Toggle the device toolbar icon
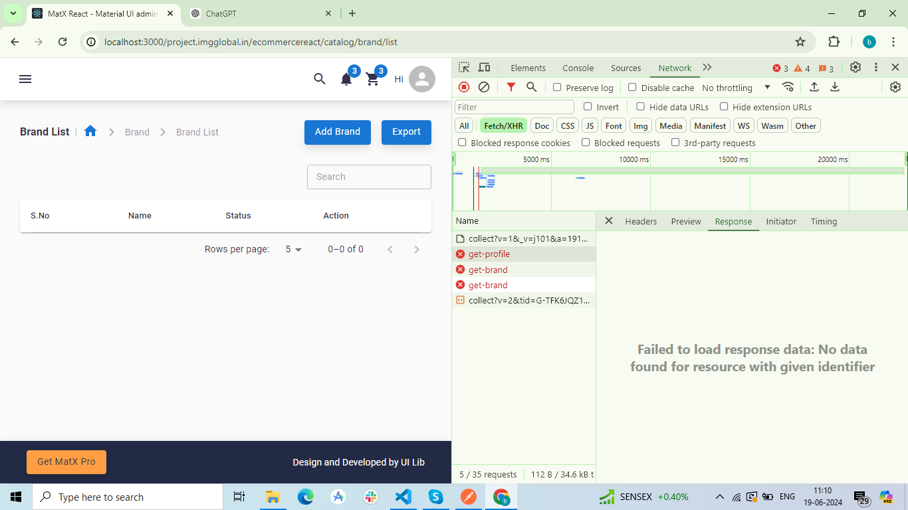908x510 pixels. tap(484, 68)
